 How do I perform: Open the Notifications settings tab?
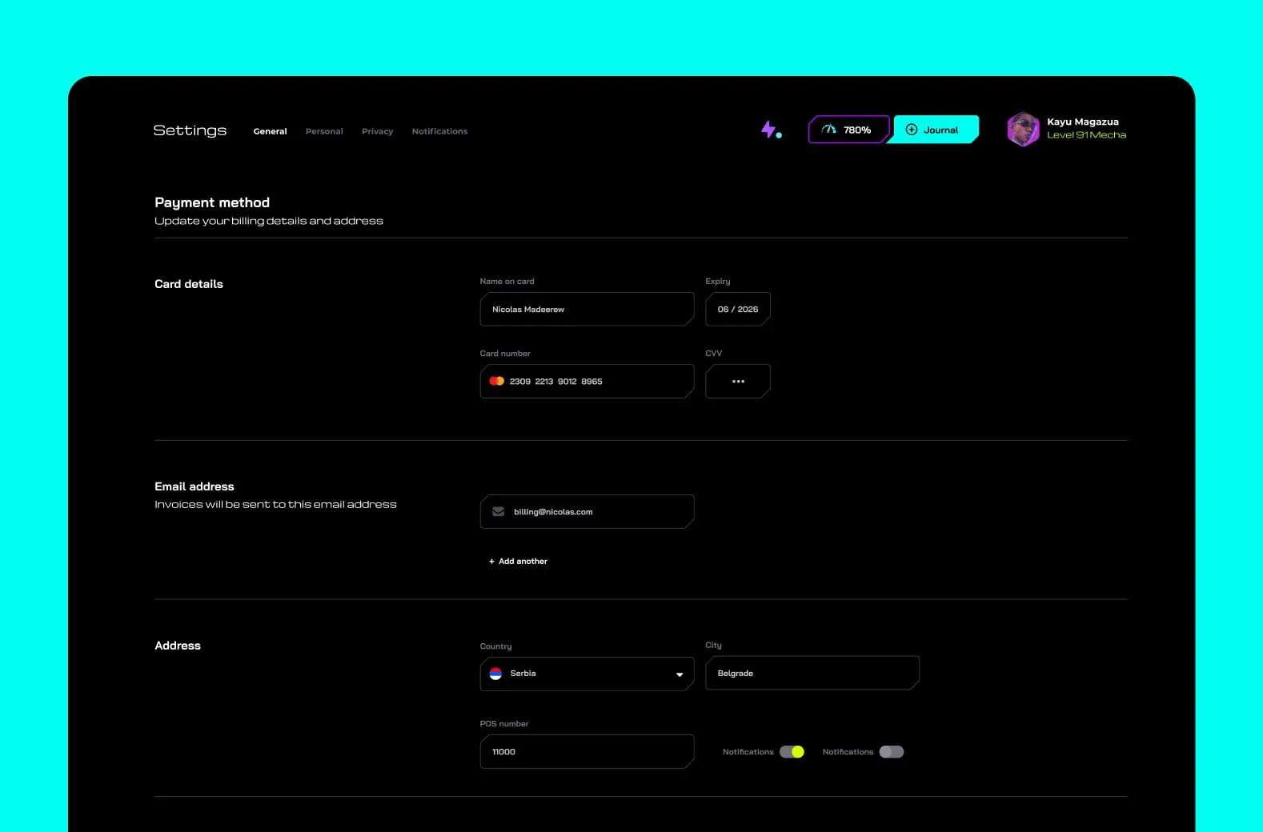439,131
